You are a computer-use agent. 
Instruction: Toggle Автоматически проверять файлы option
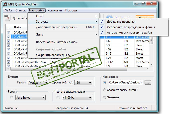(134, 33)
